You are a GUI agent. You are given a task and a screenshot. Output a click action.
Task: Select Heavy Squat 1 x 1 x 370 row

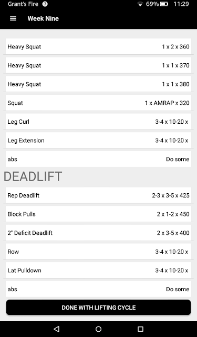point(98,65)
